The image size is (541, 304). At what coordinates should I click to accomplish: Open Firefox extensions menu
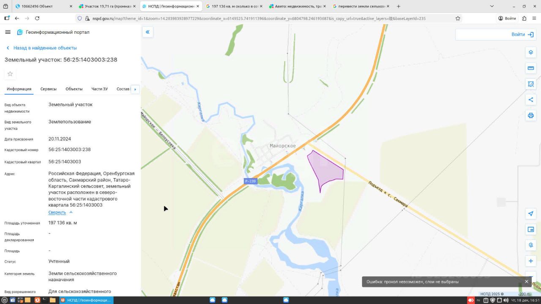[524, 19]
